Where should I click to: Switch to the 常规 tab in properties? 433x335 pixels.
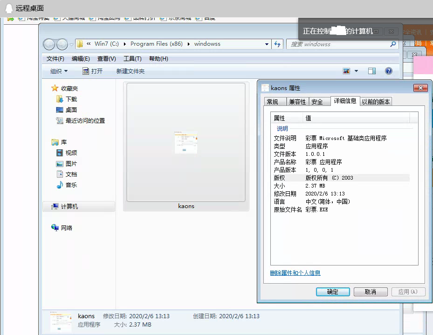[273, 102]
